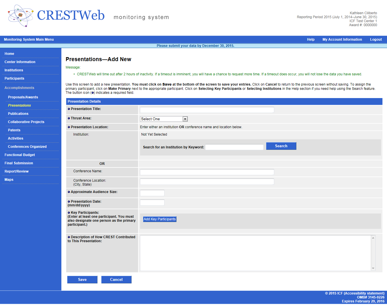Click the Conference Location input field
The width and height of the screenshot is (387, 305).
(207, 182)
